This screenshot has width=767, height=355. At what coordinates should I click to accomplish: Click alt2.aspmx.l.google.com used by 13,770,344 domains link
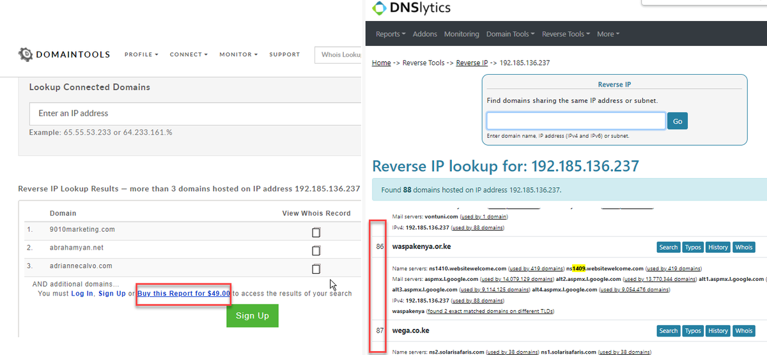pos(661,279)
